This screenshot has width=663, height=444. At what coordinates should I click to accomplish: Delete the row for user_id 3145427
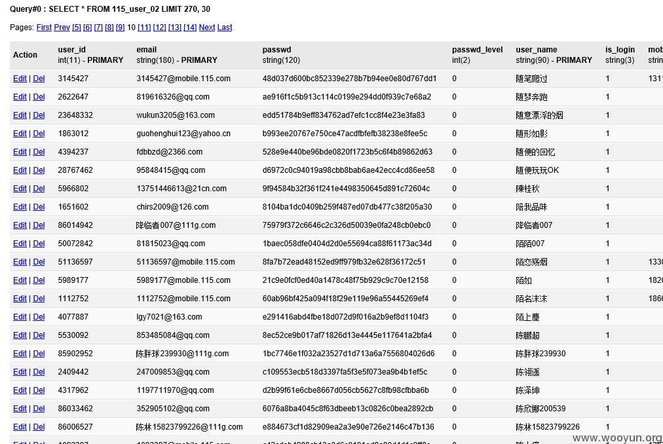(39, 79)
